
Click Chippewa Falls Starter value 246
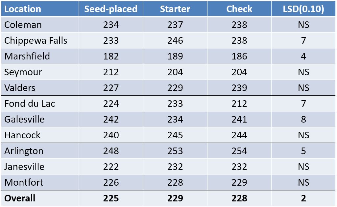pos(175,40)
